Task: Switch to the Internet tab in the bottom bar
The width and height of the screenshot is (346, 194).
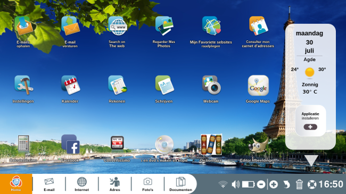Action: click(81, 184)
